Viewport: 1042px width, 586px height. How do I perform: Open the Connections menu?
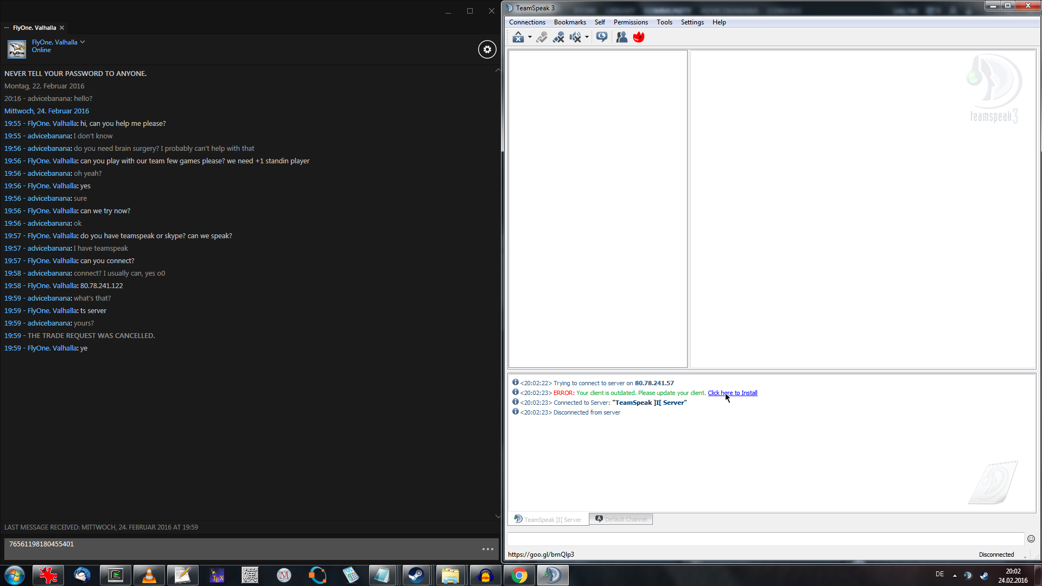point(526,22)
